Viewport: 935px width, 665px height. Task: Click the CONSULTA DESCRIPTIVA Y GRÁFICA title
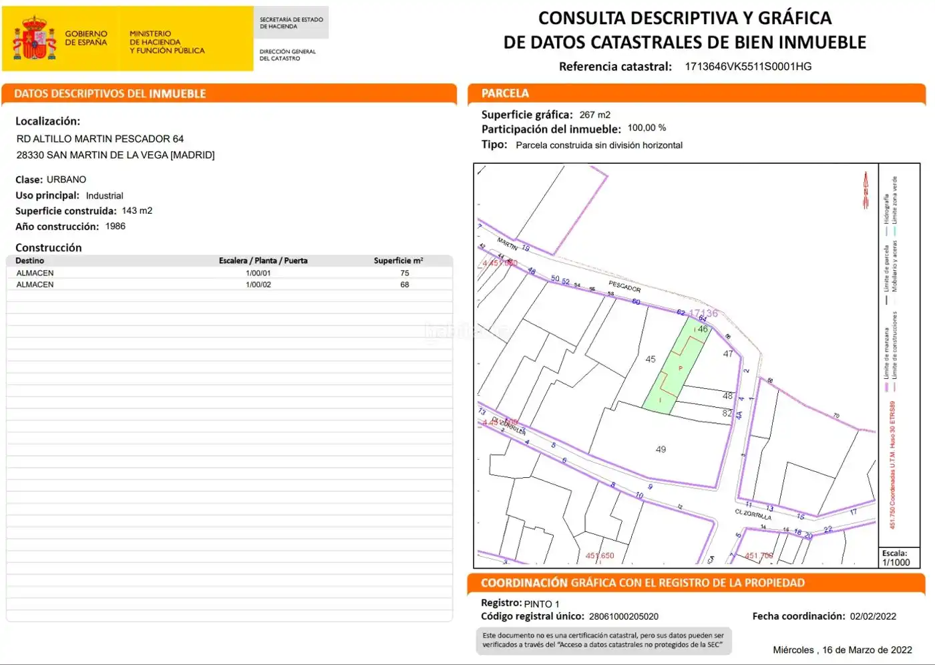click(x=685, y=18)
